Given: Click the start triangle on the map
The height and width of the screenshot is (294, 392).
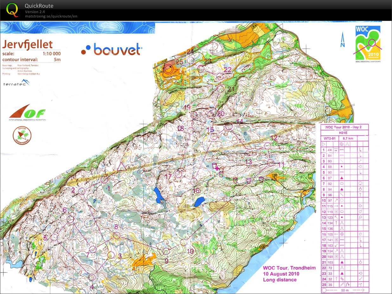Looking at the screenshot, I should pos(121,166).
